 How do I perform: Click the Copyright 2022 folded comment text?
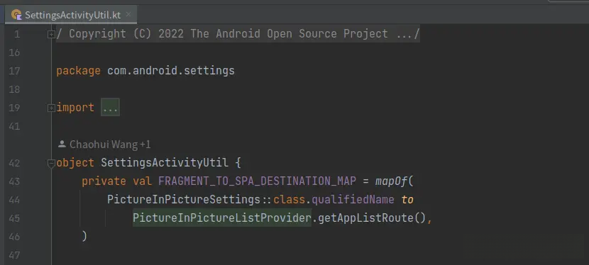coord(238,34)
